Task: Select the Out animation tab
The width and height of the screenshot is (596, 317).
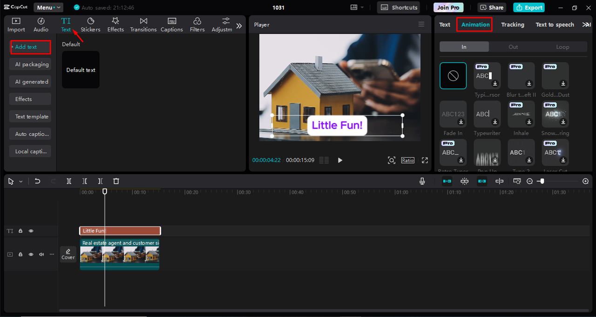Action: point(513,47)
